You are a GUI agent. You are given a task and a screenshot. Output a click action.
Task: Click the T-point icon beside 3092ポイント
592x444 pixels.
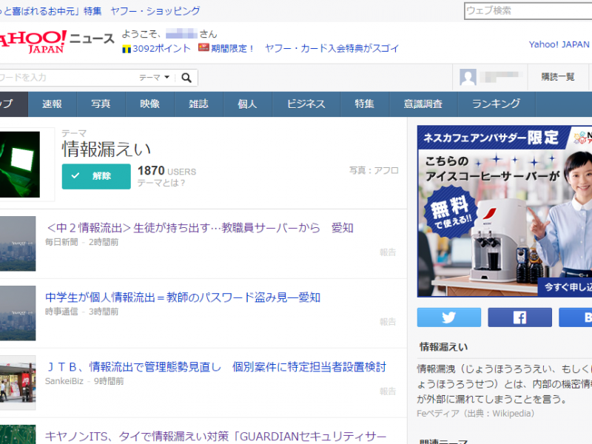point(127,48)
